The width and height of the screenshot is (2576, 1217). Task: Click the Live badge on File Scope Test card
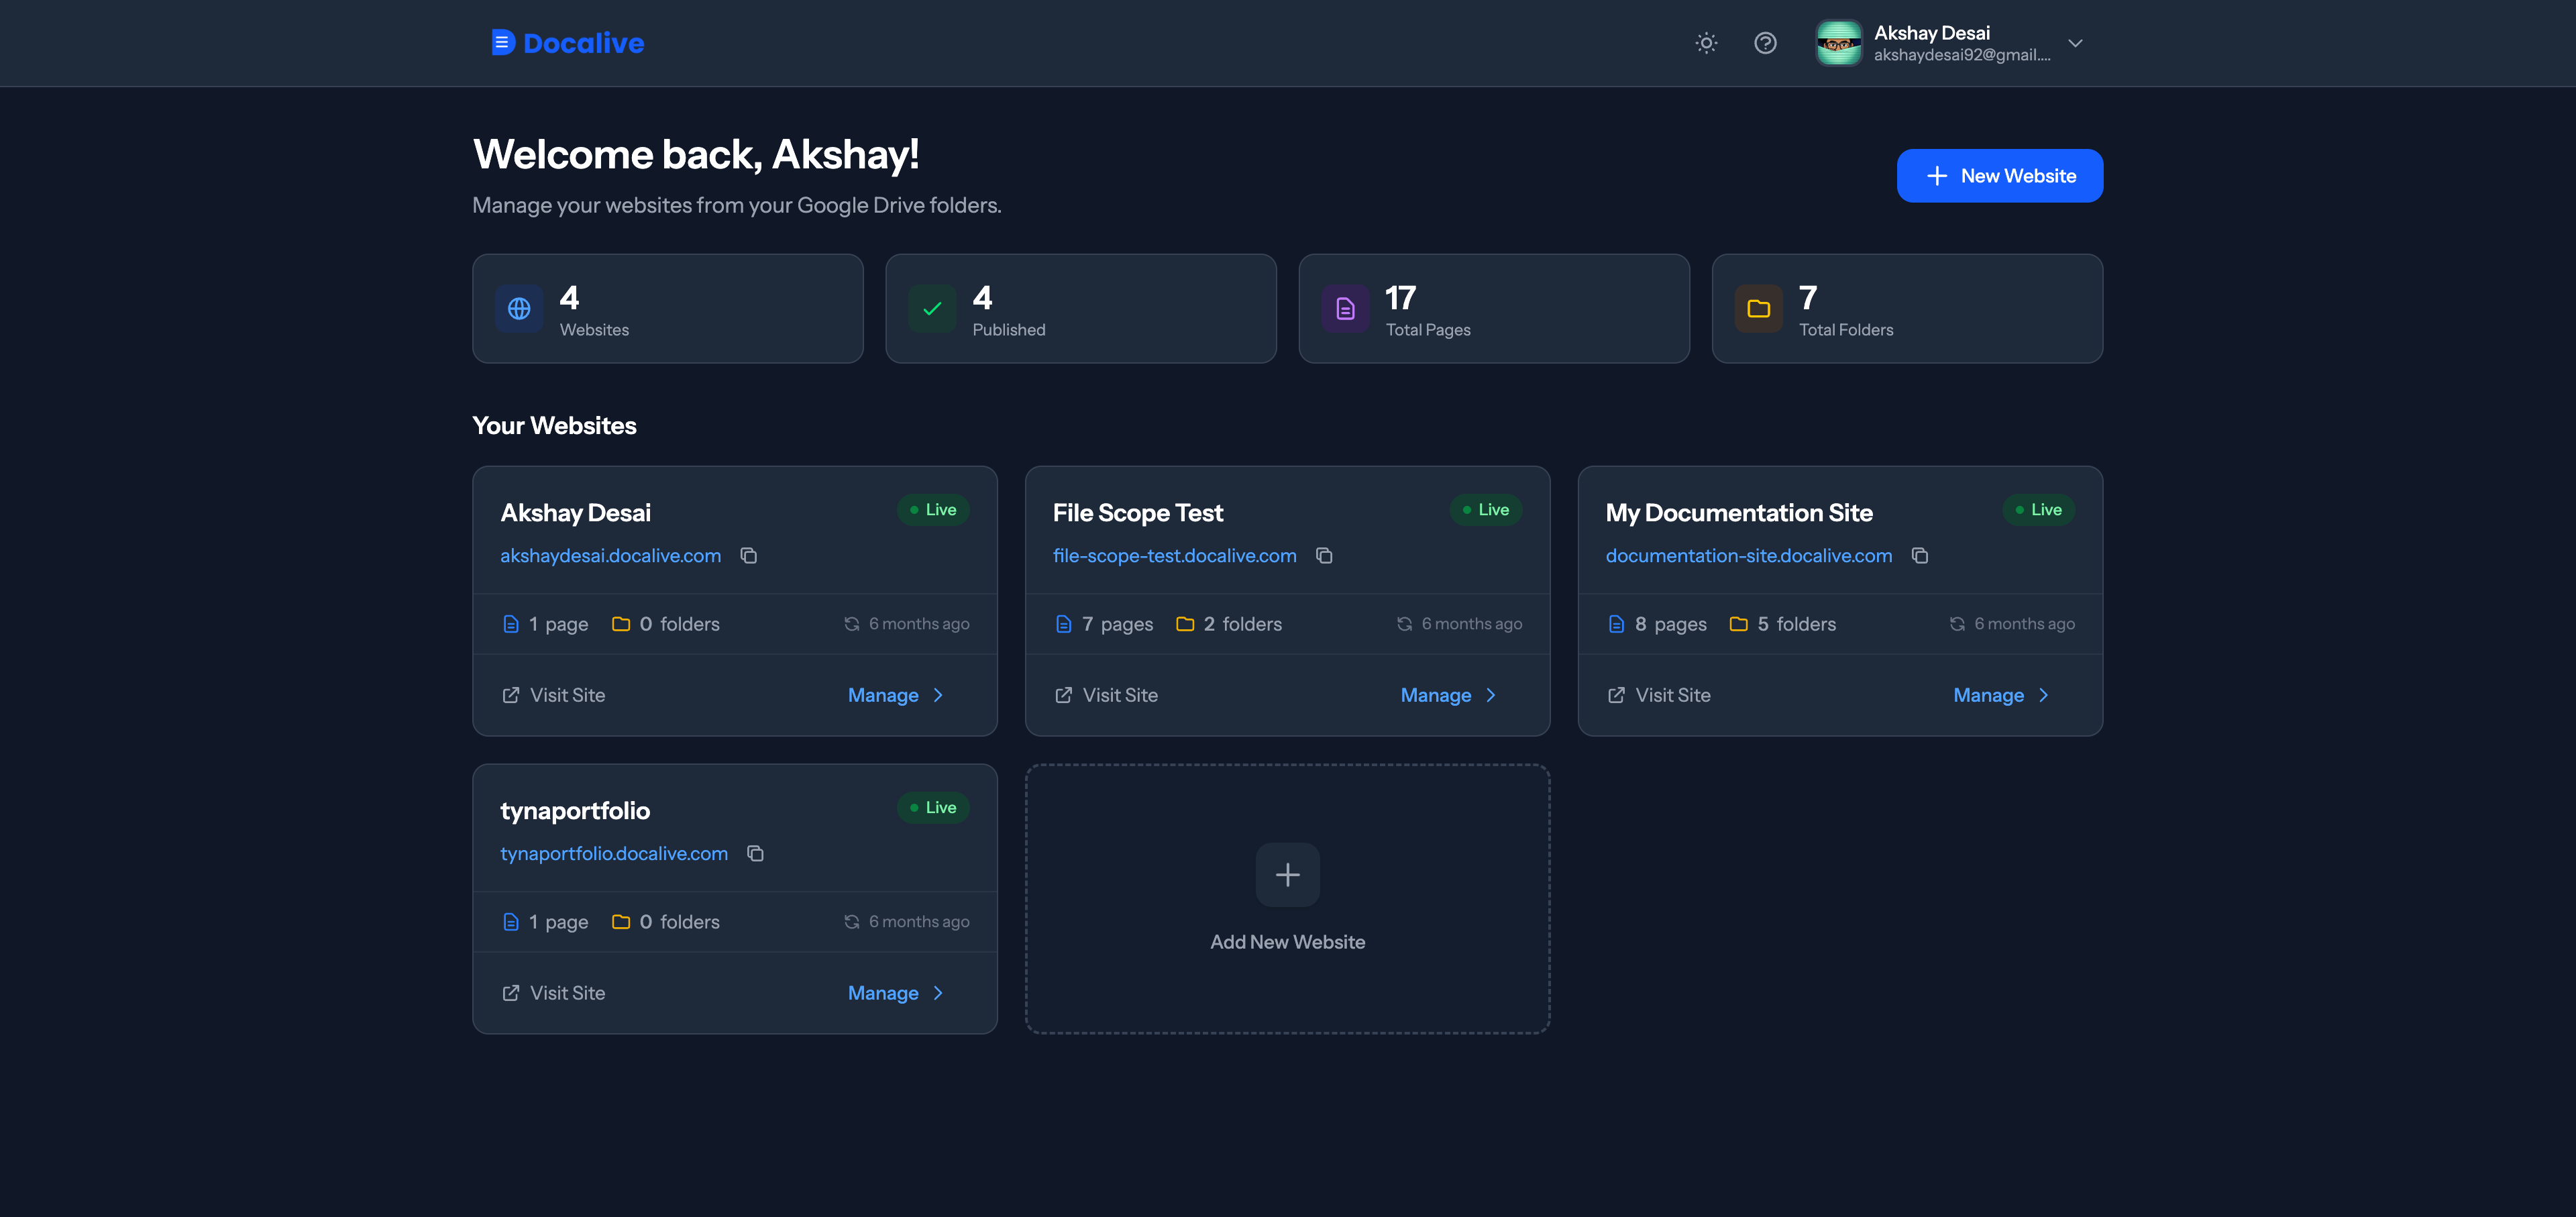click(x=1486, y=510)
